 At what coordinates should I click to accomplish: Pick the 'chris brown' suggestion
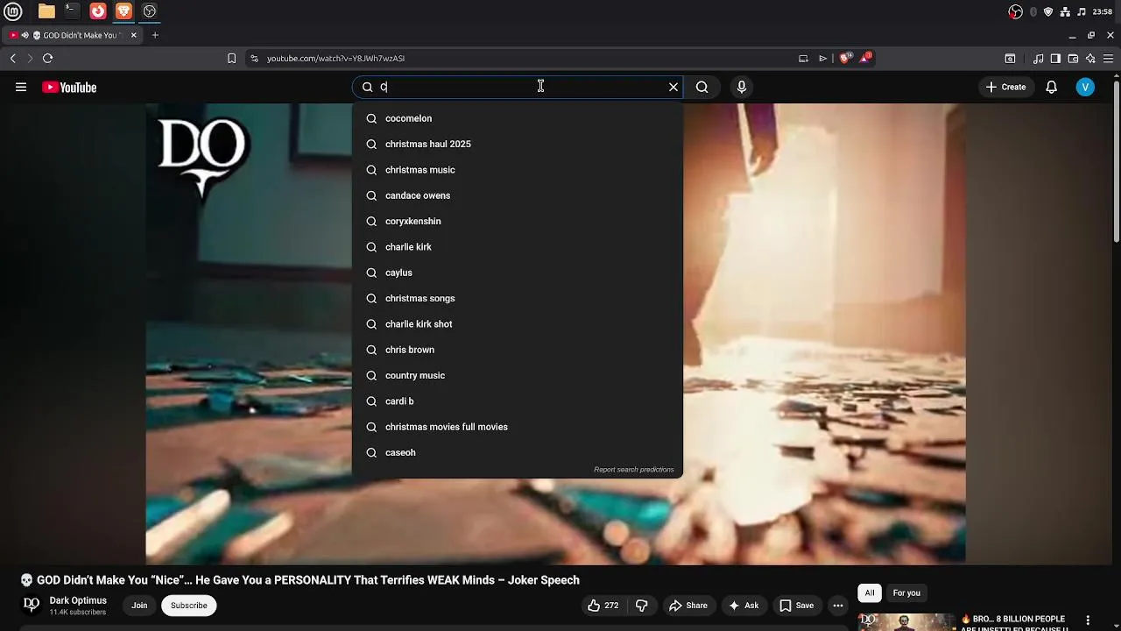click(x=517, y=350)
